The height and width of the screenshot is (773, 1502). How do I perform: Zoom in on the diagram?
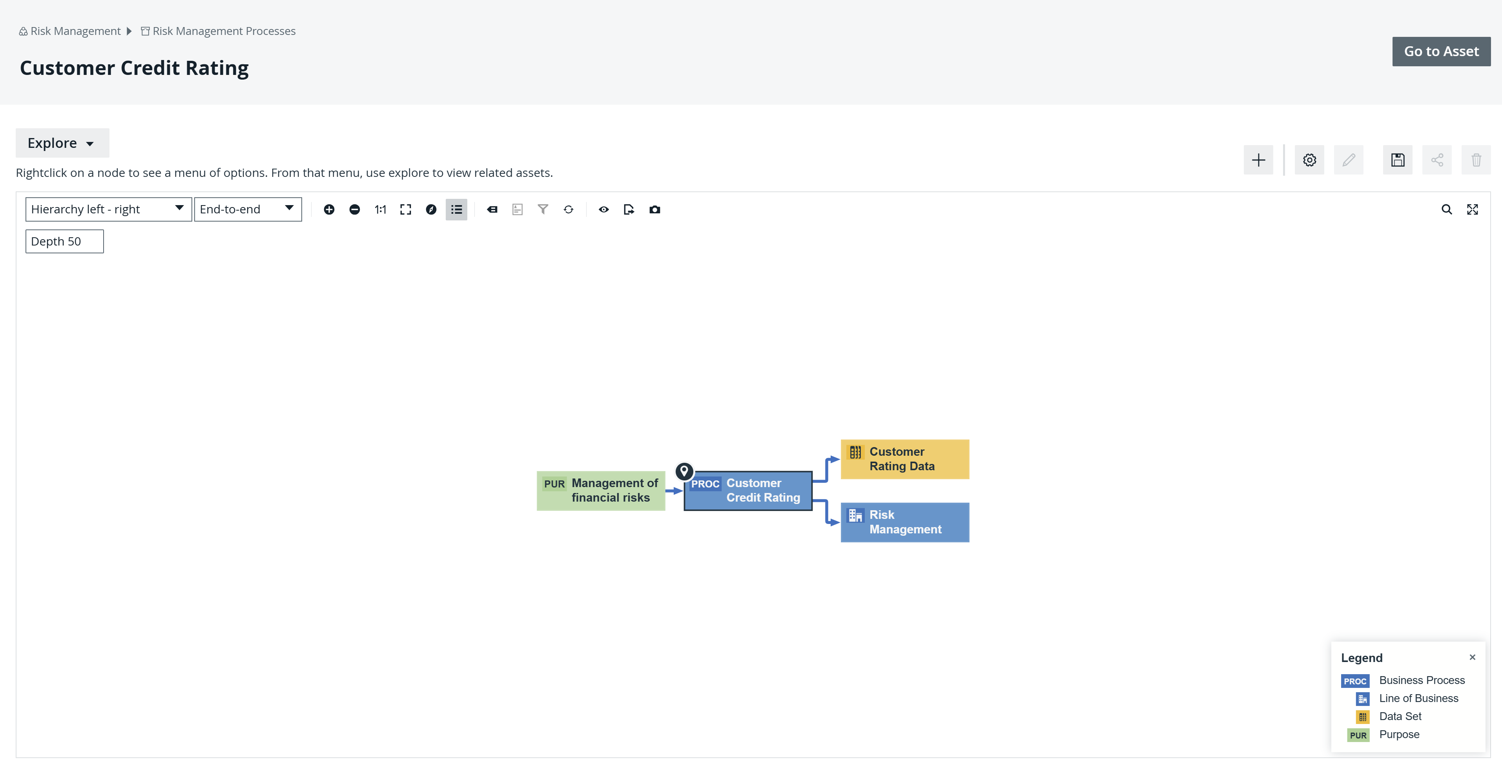[330, 209]
